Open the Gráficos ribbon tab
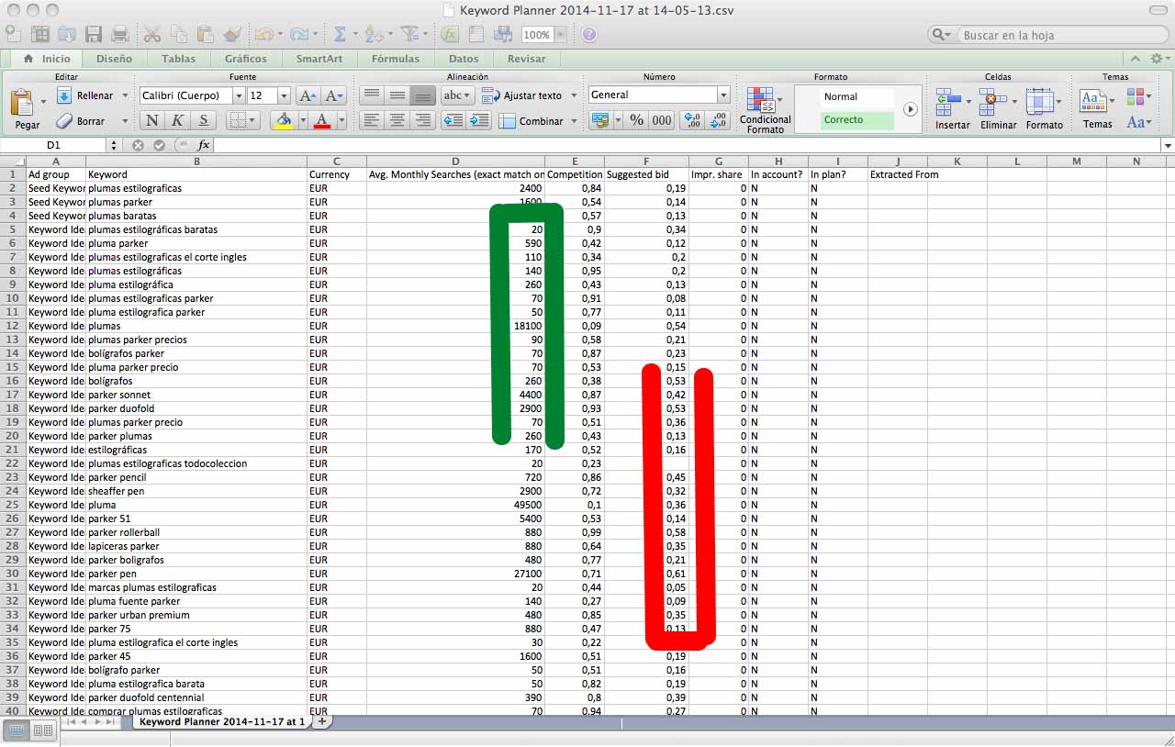The height and width of the screenshot is (747, 1175). click(x=245, y=59)
